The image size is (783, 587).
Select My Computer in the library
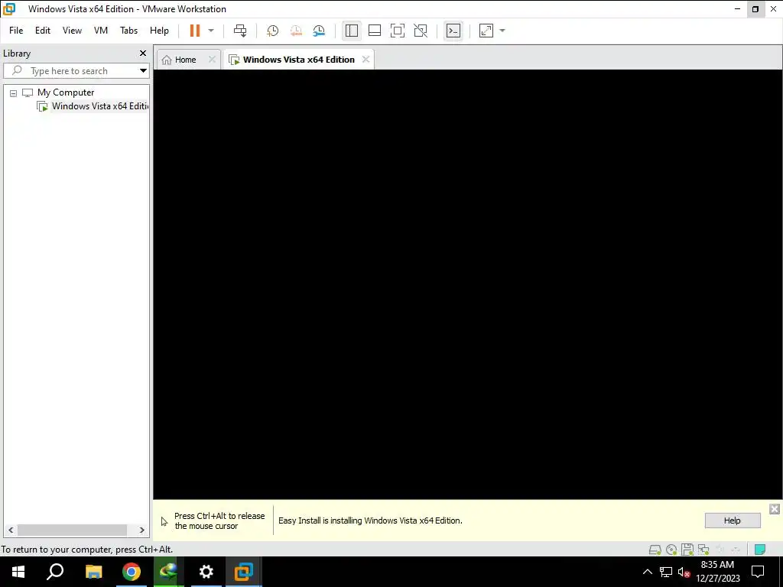66,92
